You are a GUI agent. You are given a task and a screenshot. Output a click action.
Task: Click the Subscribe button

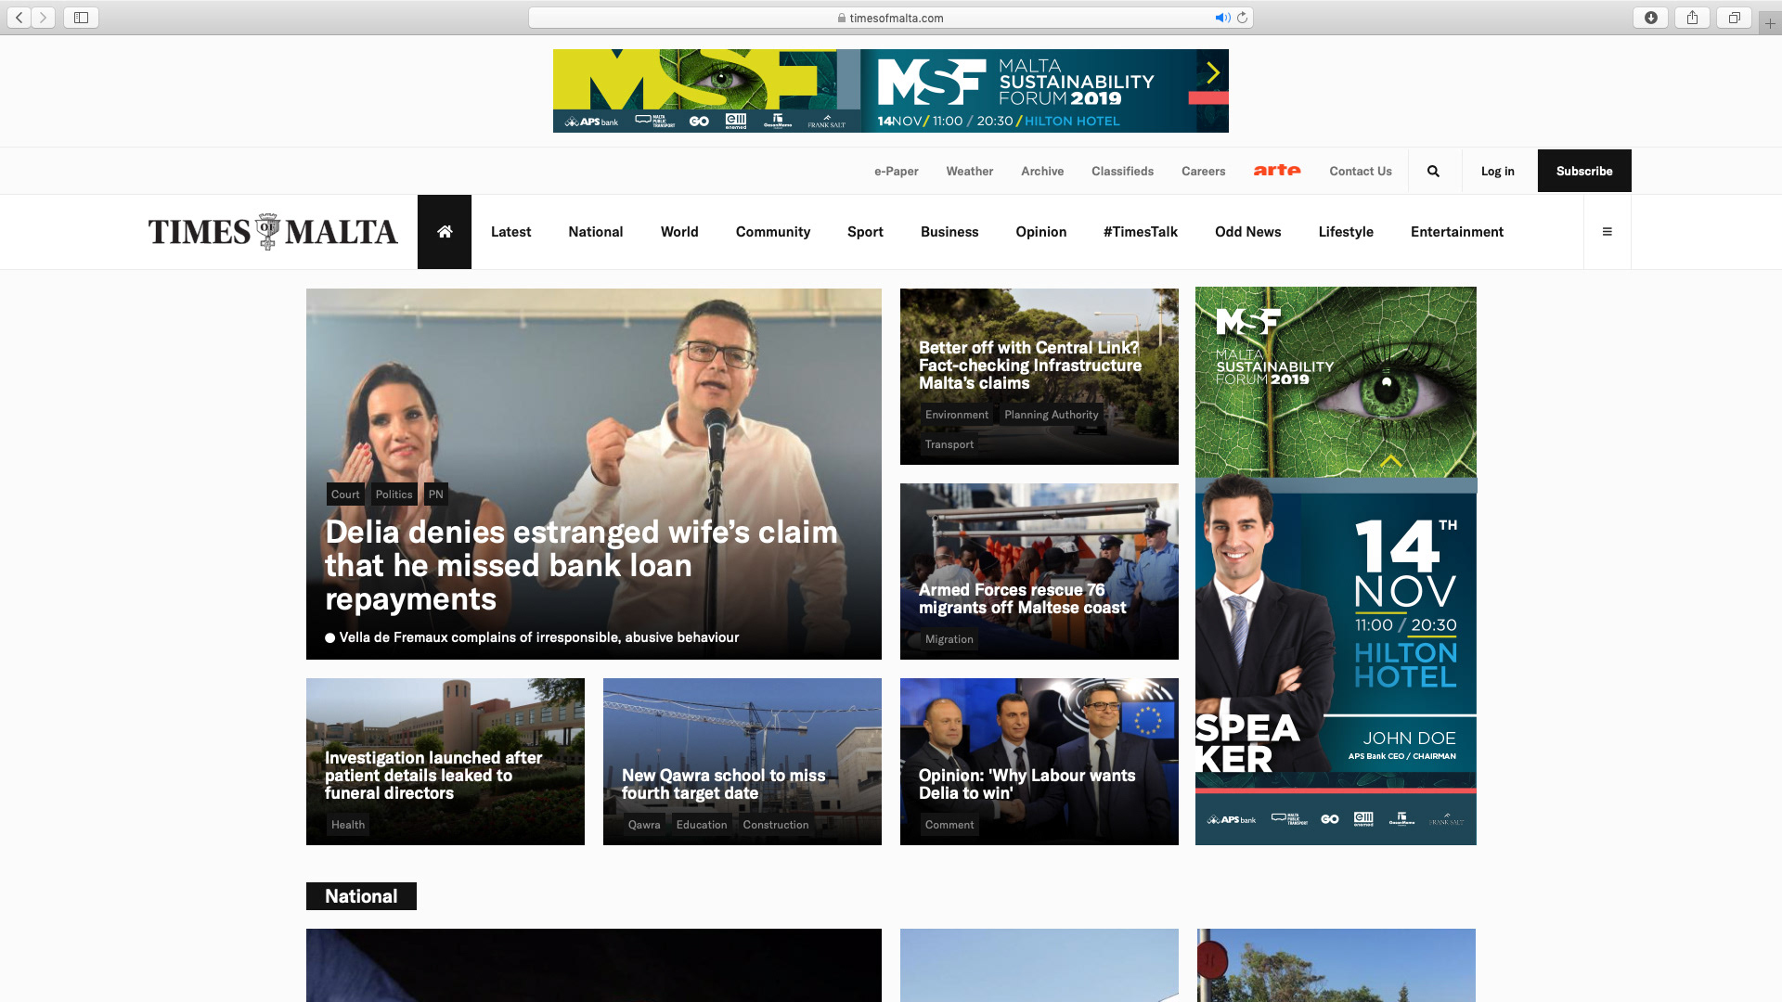tap(1583, 171)
